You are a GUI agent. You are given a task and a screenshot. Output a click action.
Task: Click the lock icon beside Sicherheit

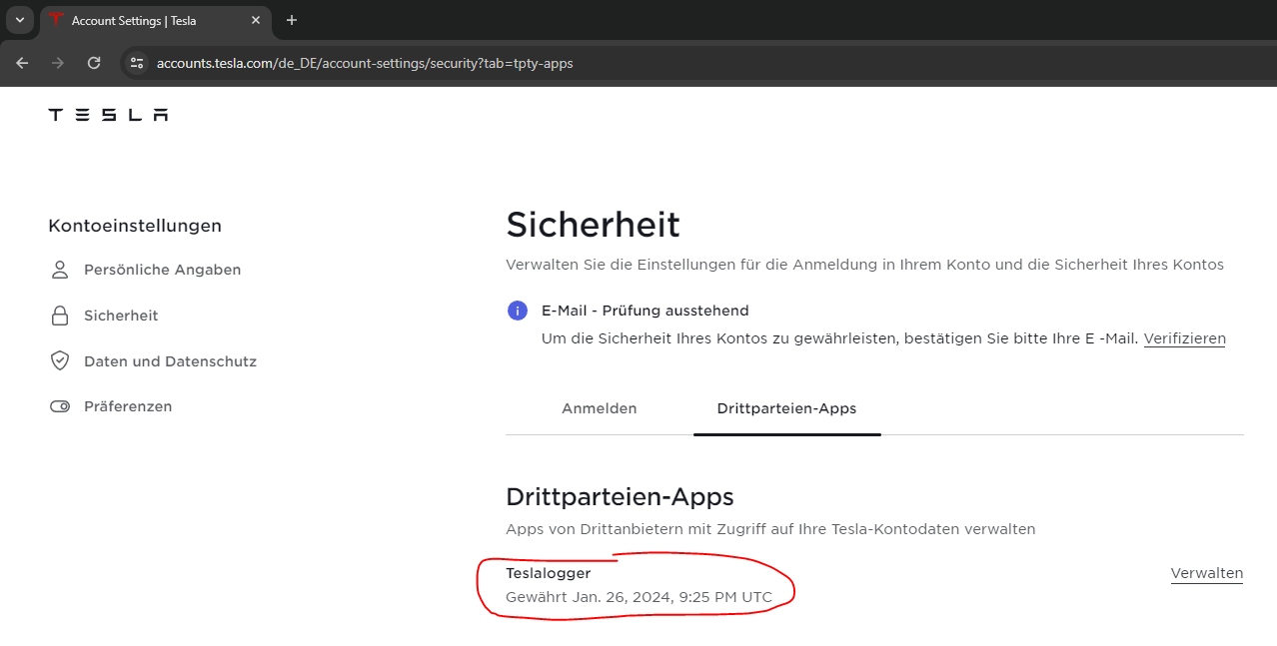point(60,316)
